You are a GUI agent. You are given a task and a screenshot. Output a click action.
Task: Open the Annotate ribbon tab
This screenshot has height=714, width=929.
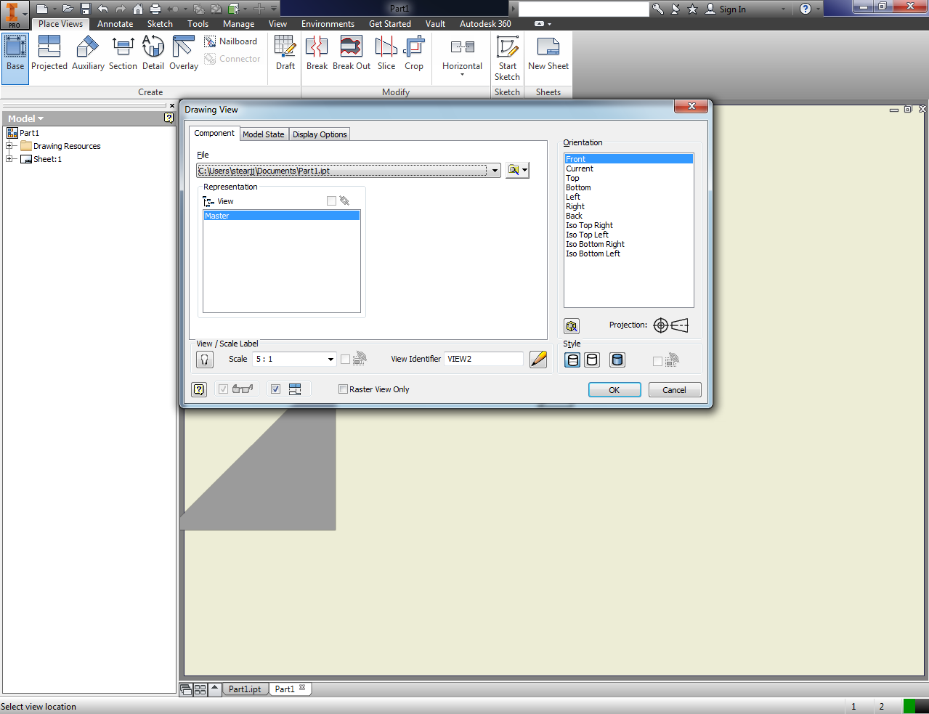coord(115,23)
